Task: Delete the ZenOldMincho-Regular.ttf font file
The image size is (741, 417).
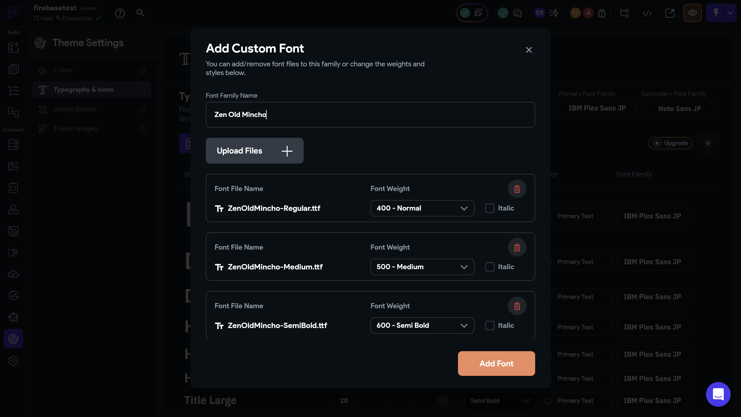Action: pyautogui.click(x=517, y=189)
